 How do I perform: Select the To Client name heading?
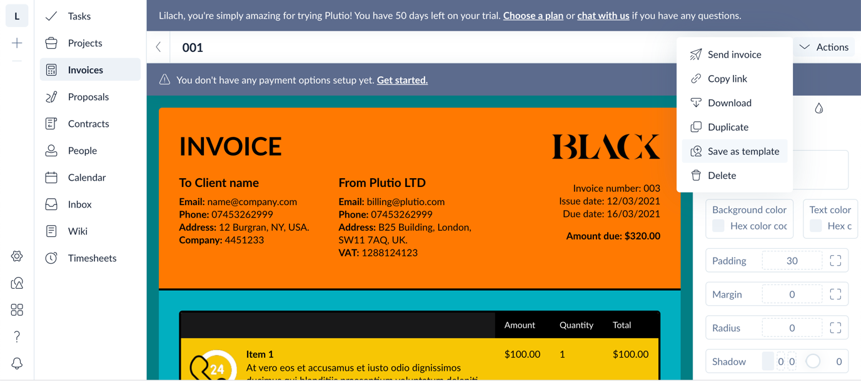[x=219, y=183]
